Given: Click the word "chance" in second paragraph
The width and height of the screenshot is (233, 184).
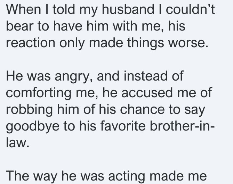Looking at the screenshot, I should [x=142, y=109].
